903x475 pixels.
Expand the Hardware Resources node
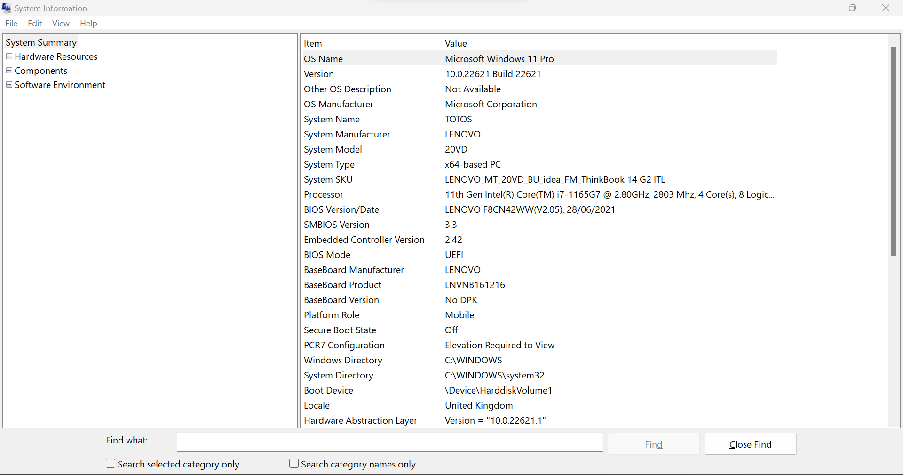click(9, 56)
